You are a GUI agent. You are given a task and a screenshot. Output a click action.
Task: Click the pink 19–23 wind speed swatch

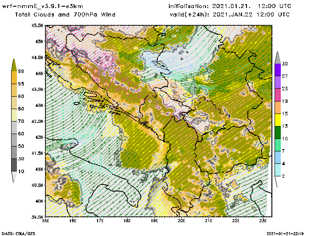278,95
